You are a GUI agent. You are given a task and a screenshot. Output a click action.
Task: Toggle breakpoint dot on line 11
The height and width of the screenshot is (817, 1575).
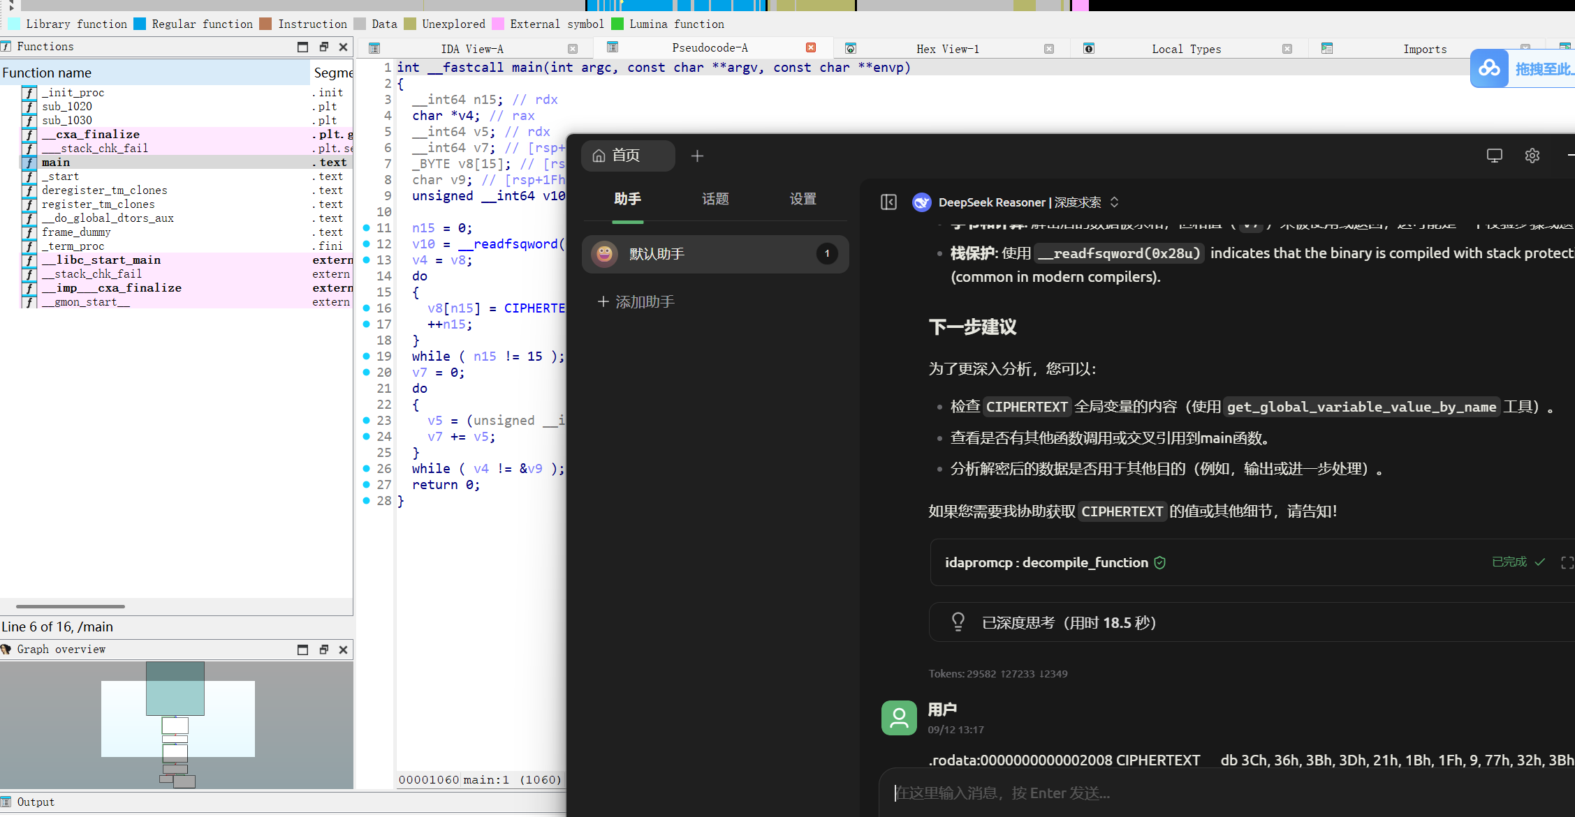(367, 228)
